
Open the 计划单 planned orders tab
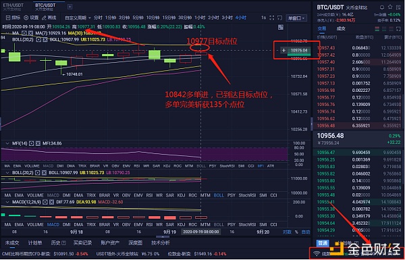[35, 242]
